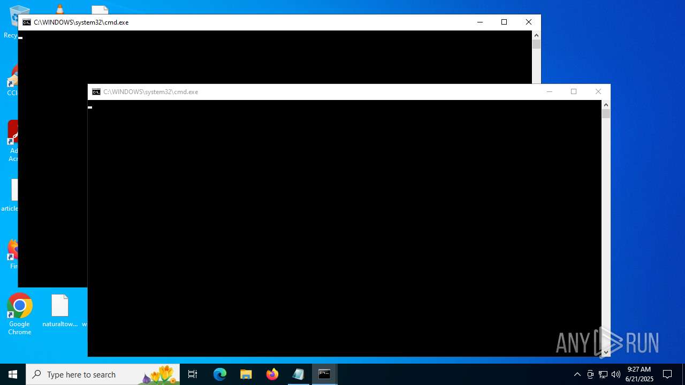The width and height of the screenshot is (685, 385).
Task: Show hidden system tray icons
Action: coord(577,374)
